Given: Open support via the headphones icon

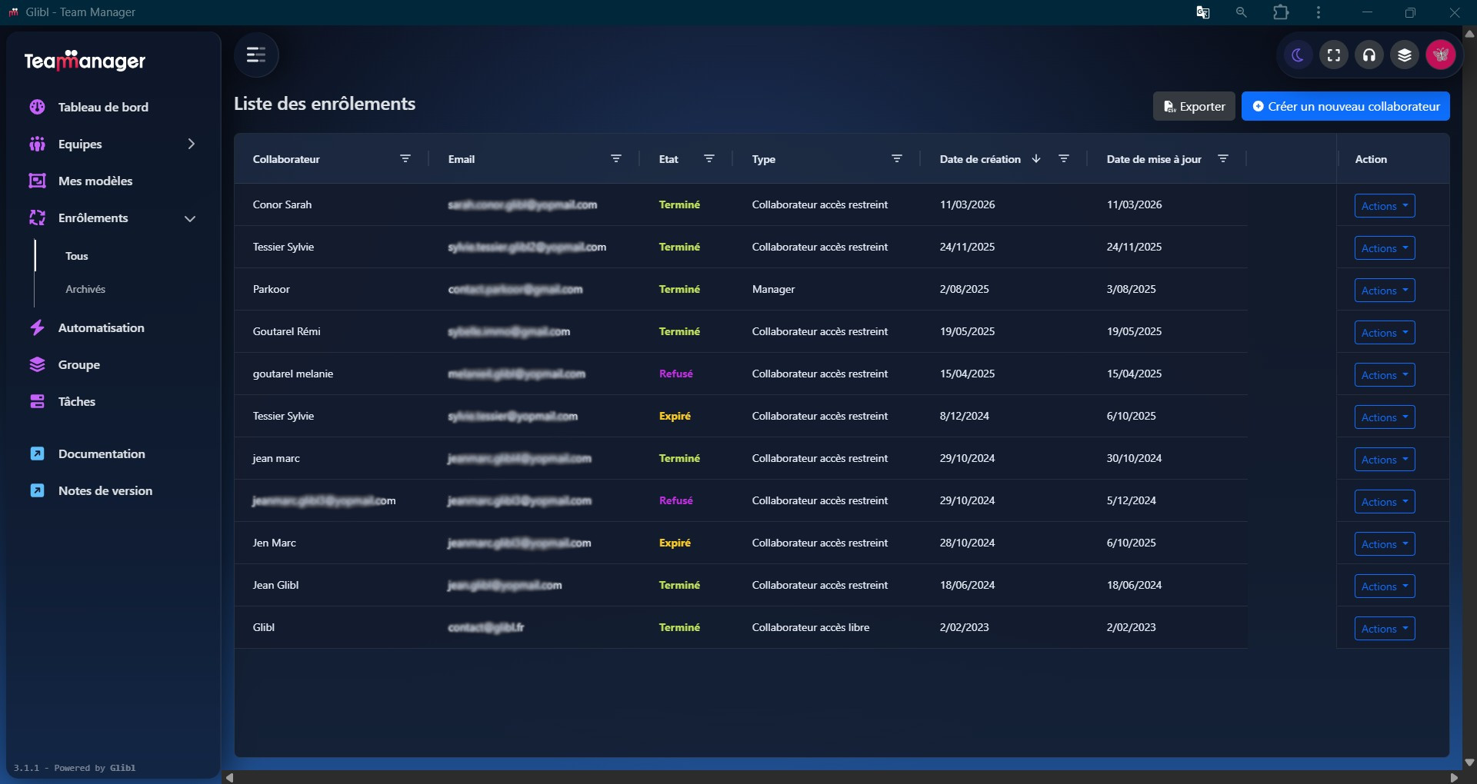Looking at the screenshot, I should [x=1369, y=55].
